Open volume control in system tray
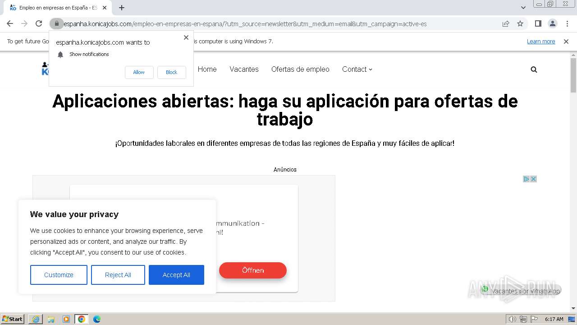 (512, 319)
